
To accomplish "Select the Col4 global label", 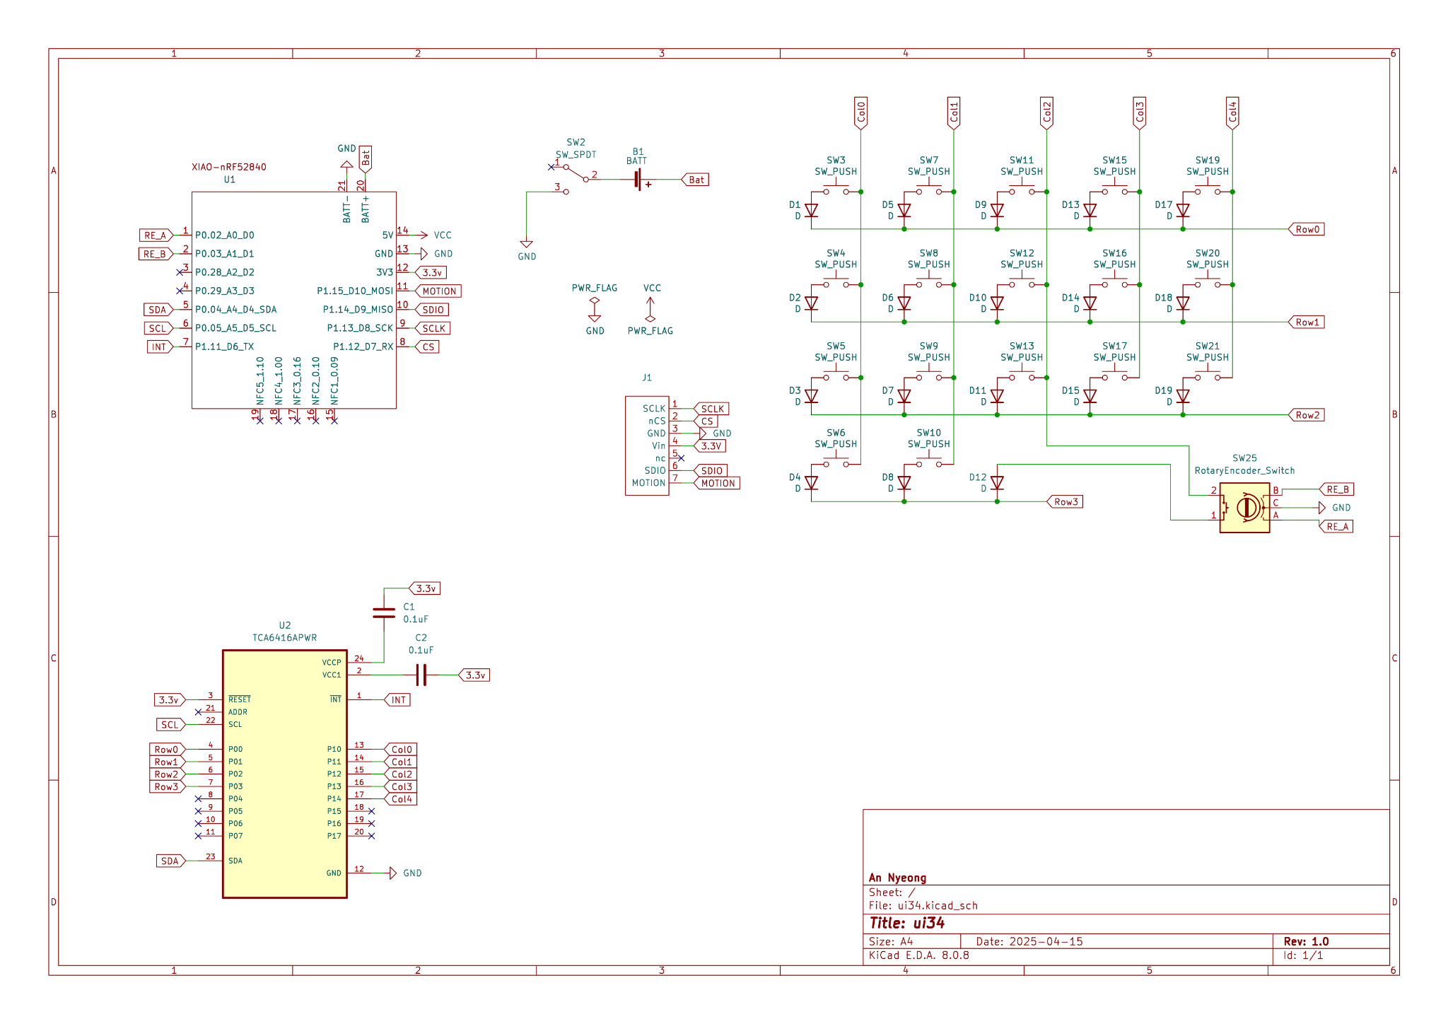I will (1232, 113).
